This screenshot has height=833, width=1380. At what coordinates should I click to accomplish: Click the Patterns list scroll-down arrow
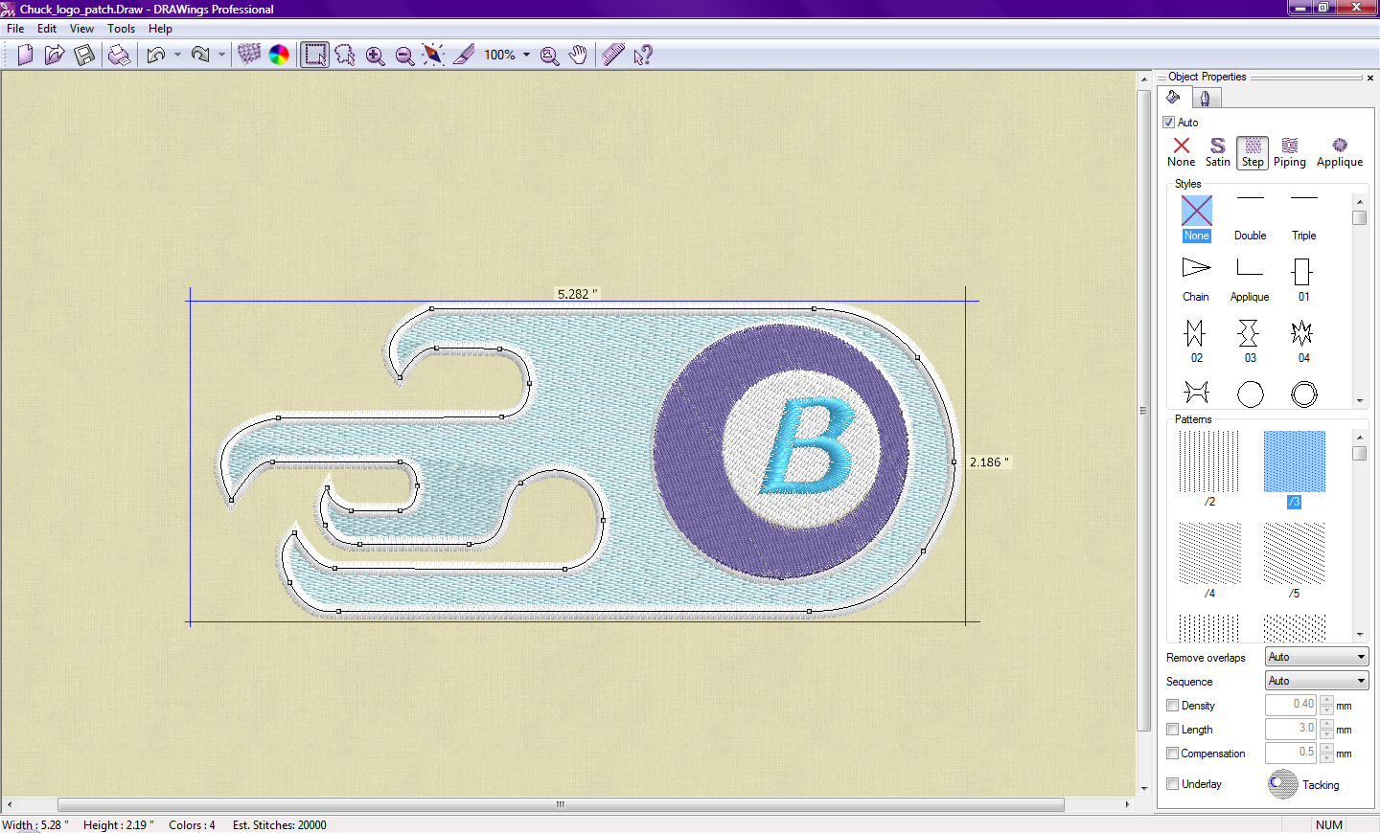(1360, 635)
